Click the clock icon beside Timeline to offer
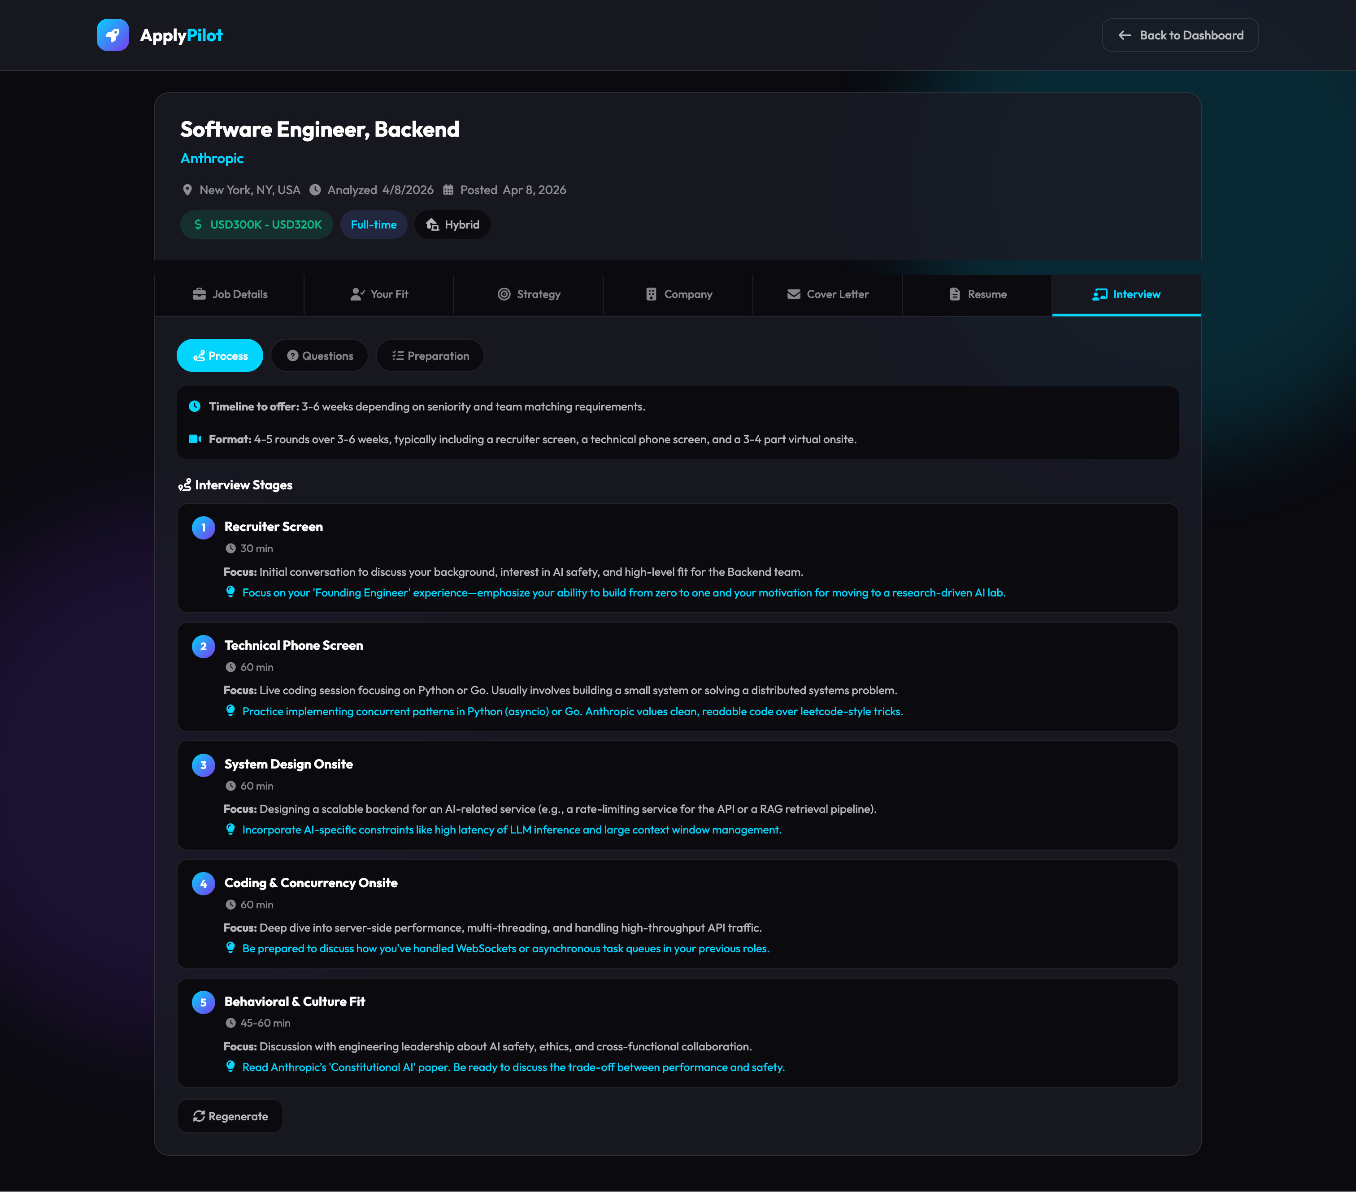The width and height of the screenshot is (1356, 1192). (194, 406)
